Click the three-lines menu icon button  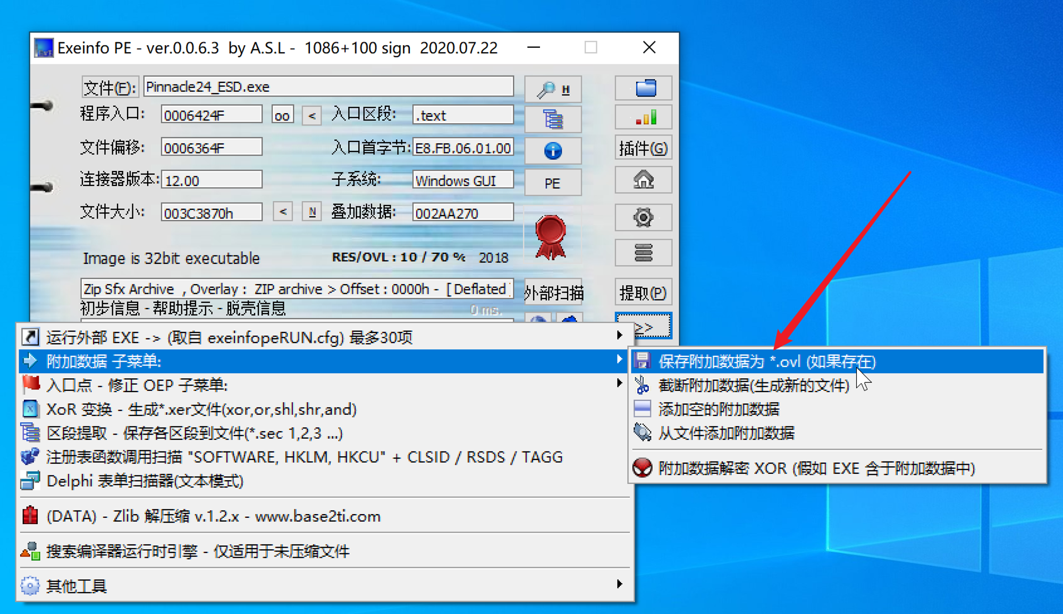(644, 253)
